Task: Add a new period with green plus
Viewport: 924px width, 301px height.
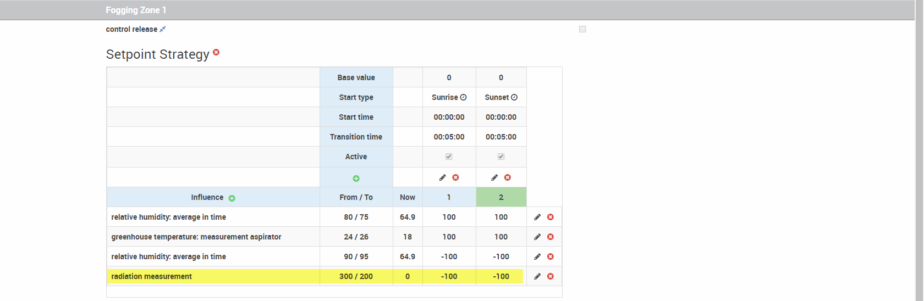Action: pyautogui.click(x=356, y=179)
